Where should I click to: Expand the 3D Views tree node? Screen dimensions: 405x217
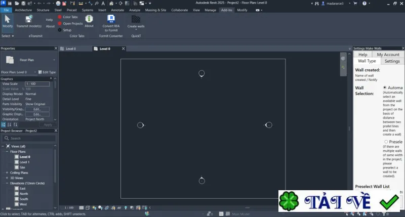7,178
